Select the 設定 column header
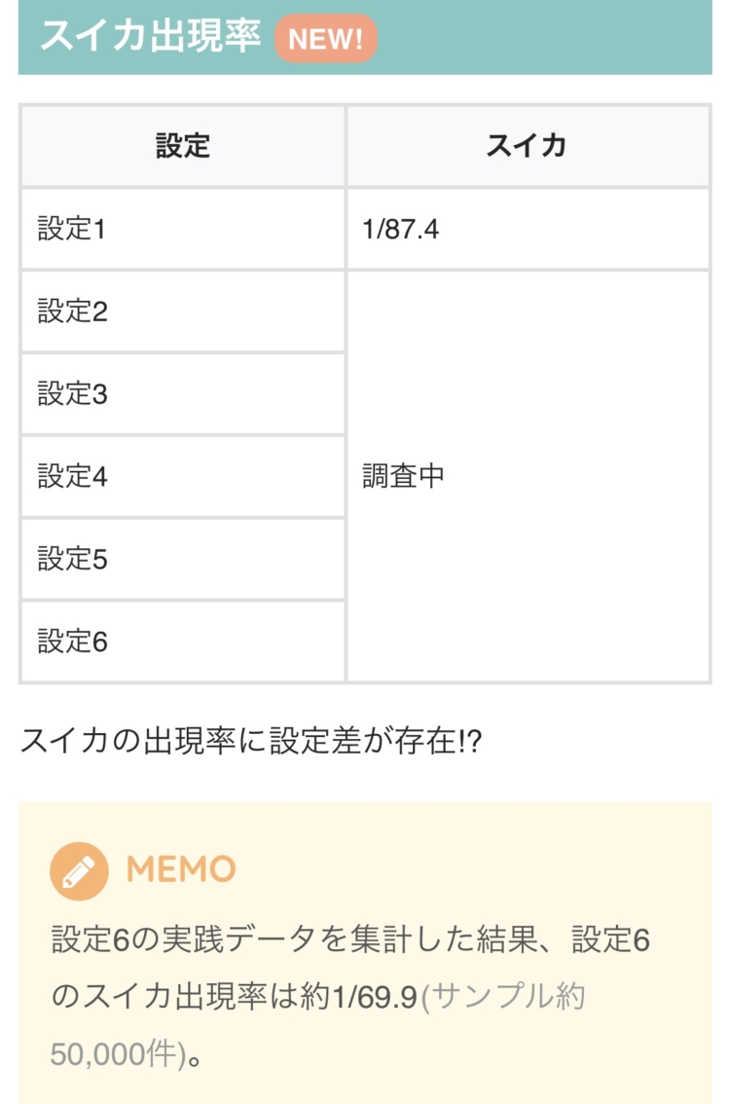The height and width of the screenshot is (1104, 730). click(183, 146)
